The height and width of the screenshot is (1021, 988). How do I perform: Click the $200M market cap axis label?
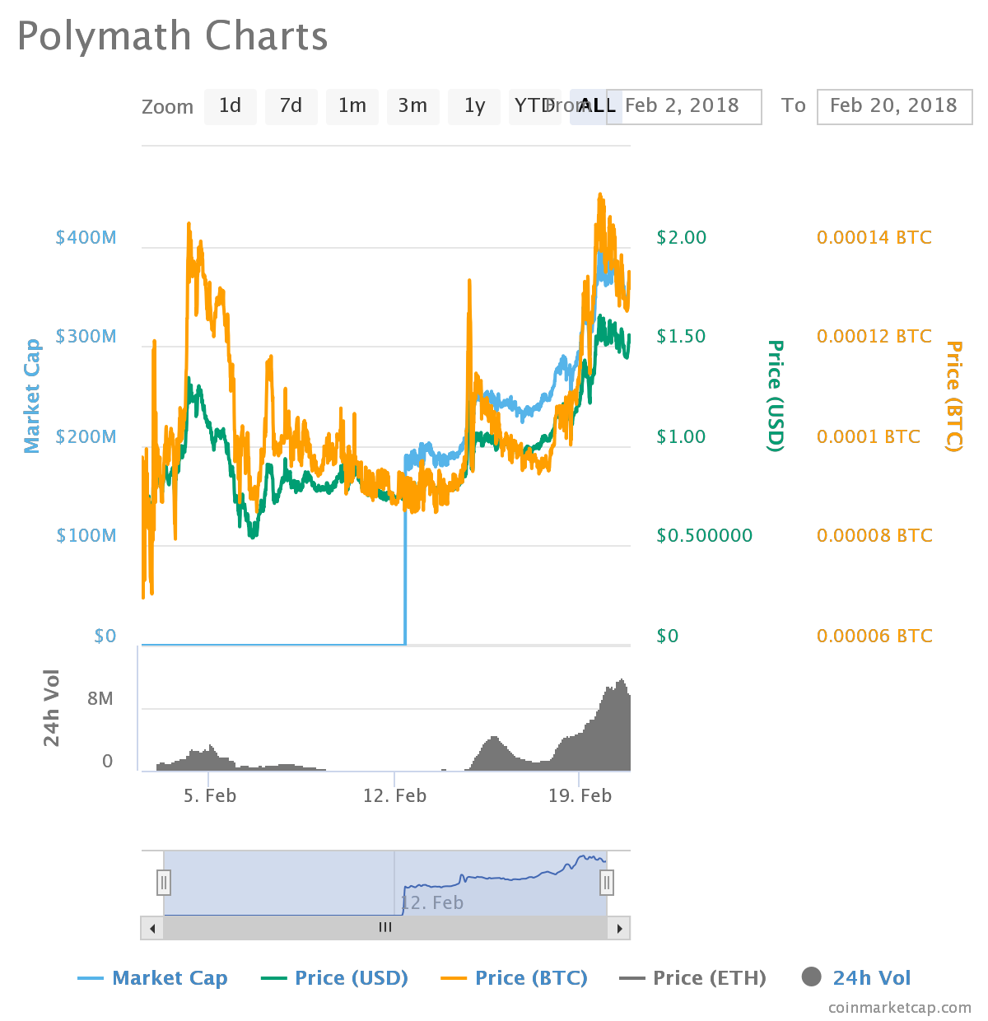[x=86, y=437]
